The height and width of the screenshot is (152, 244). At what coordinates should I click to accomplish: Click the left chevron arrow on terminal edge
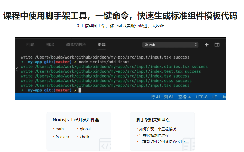[17, 69]
